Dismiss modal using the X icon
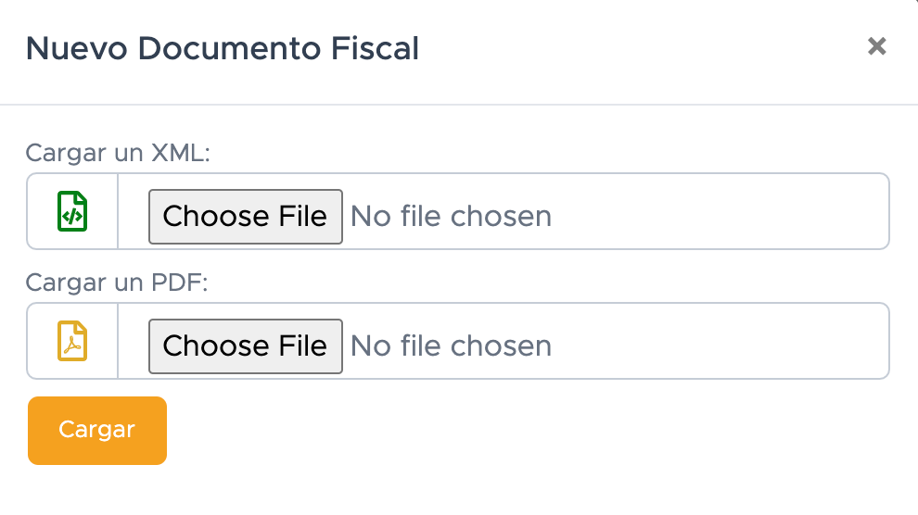This screenshot has width=918, height=515. (876, 46)
